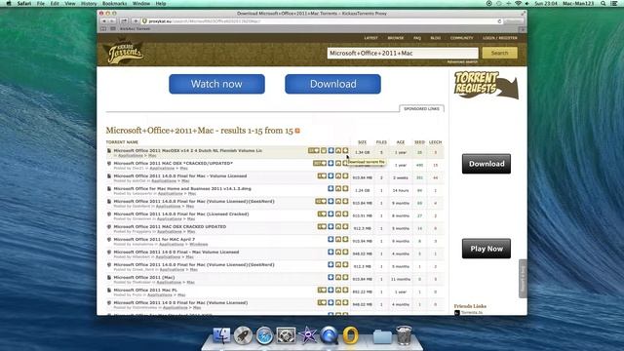624x351 pixels.
Task: Open Launchpad rocket icon in the Dock
Action: tap(243, 335)
